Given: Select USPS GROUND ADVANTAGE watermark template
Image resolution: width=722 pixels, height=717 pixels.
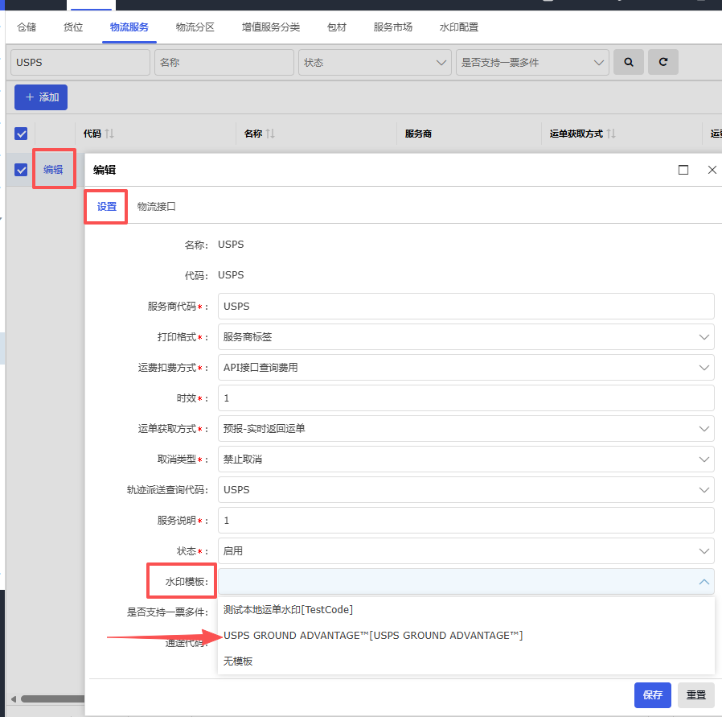Looking at the screenshot, I should (373, 636).
